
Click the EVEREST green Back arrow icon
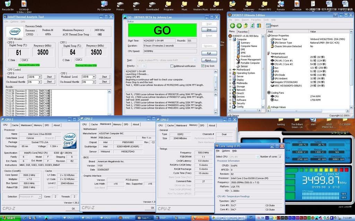coord(232,26)
